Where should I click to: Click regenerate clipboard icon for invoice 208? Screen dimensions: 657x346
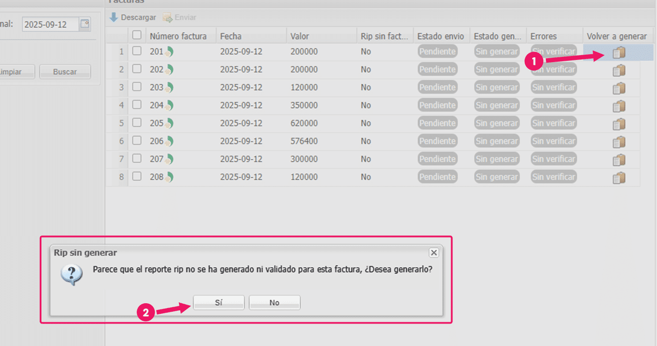point(619,178)
